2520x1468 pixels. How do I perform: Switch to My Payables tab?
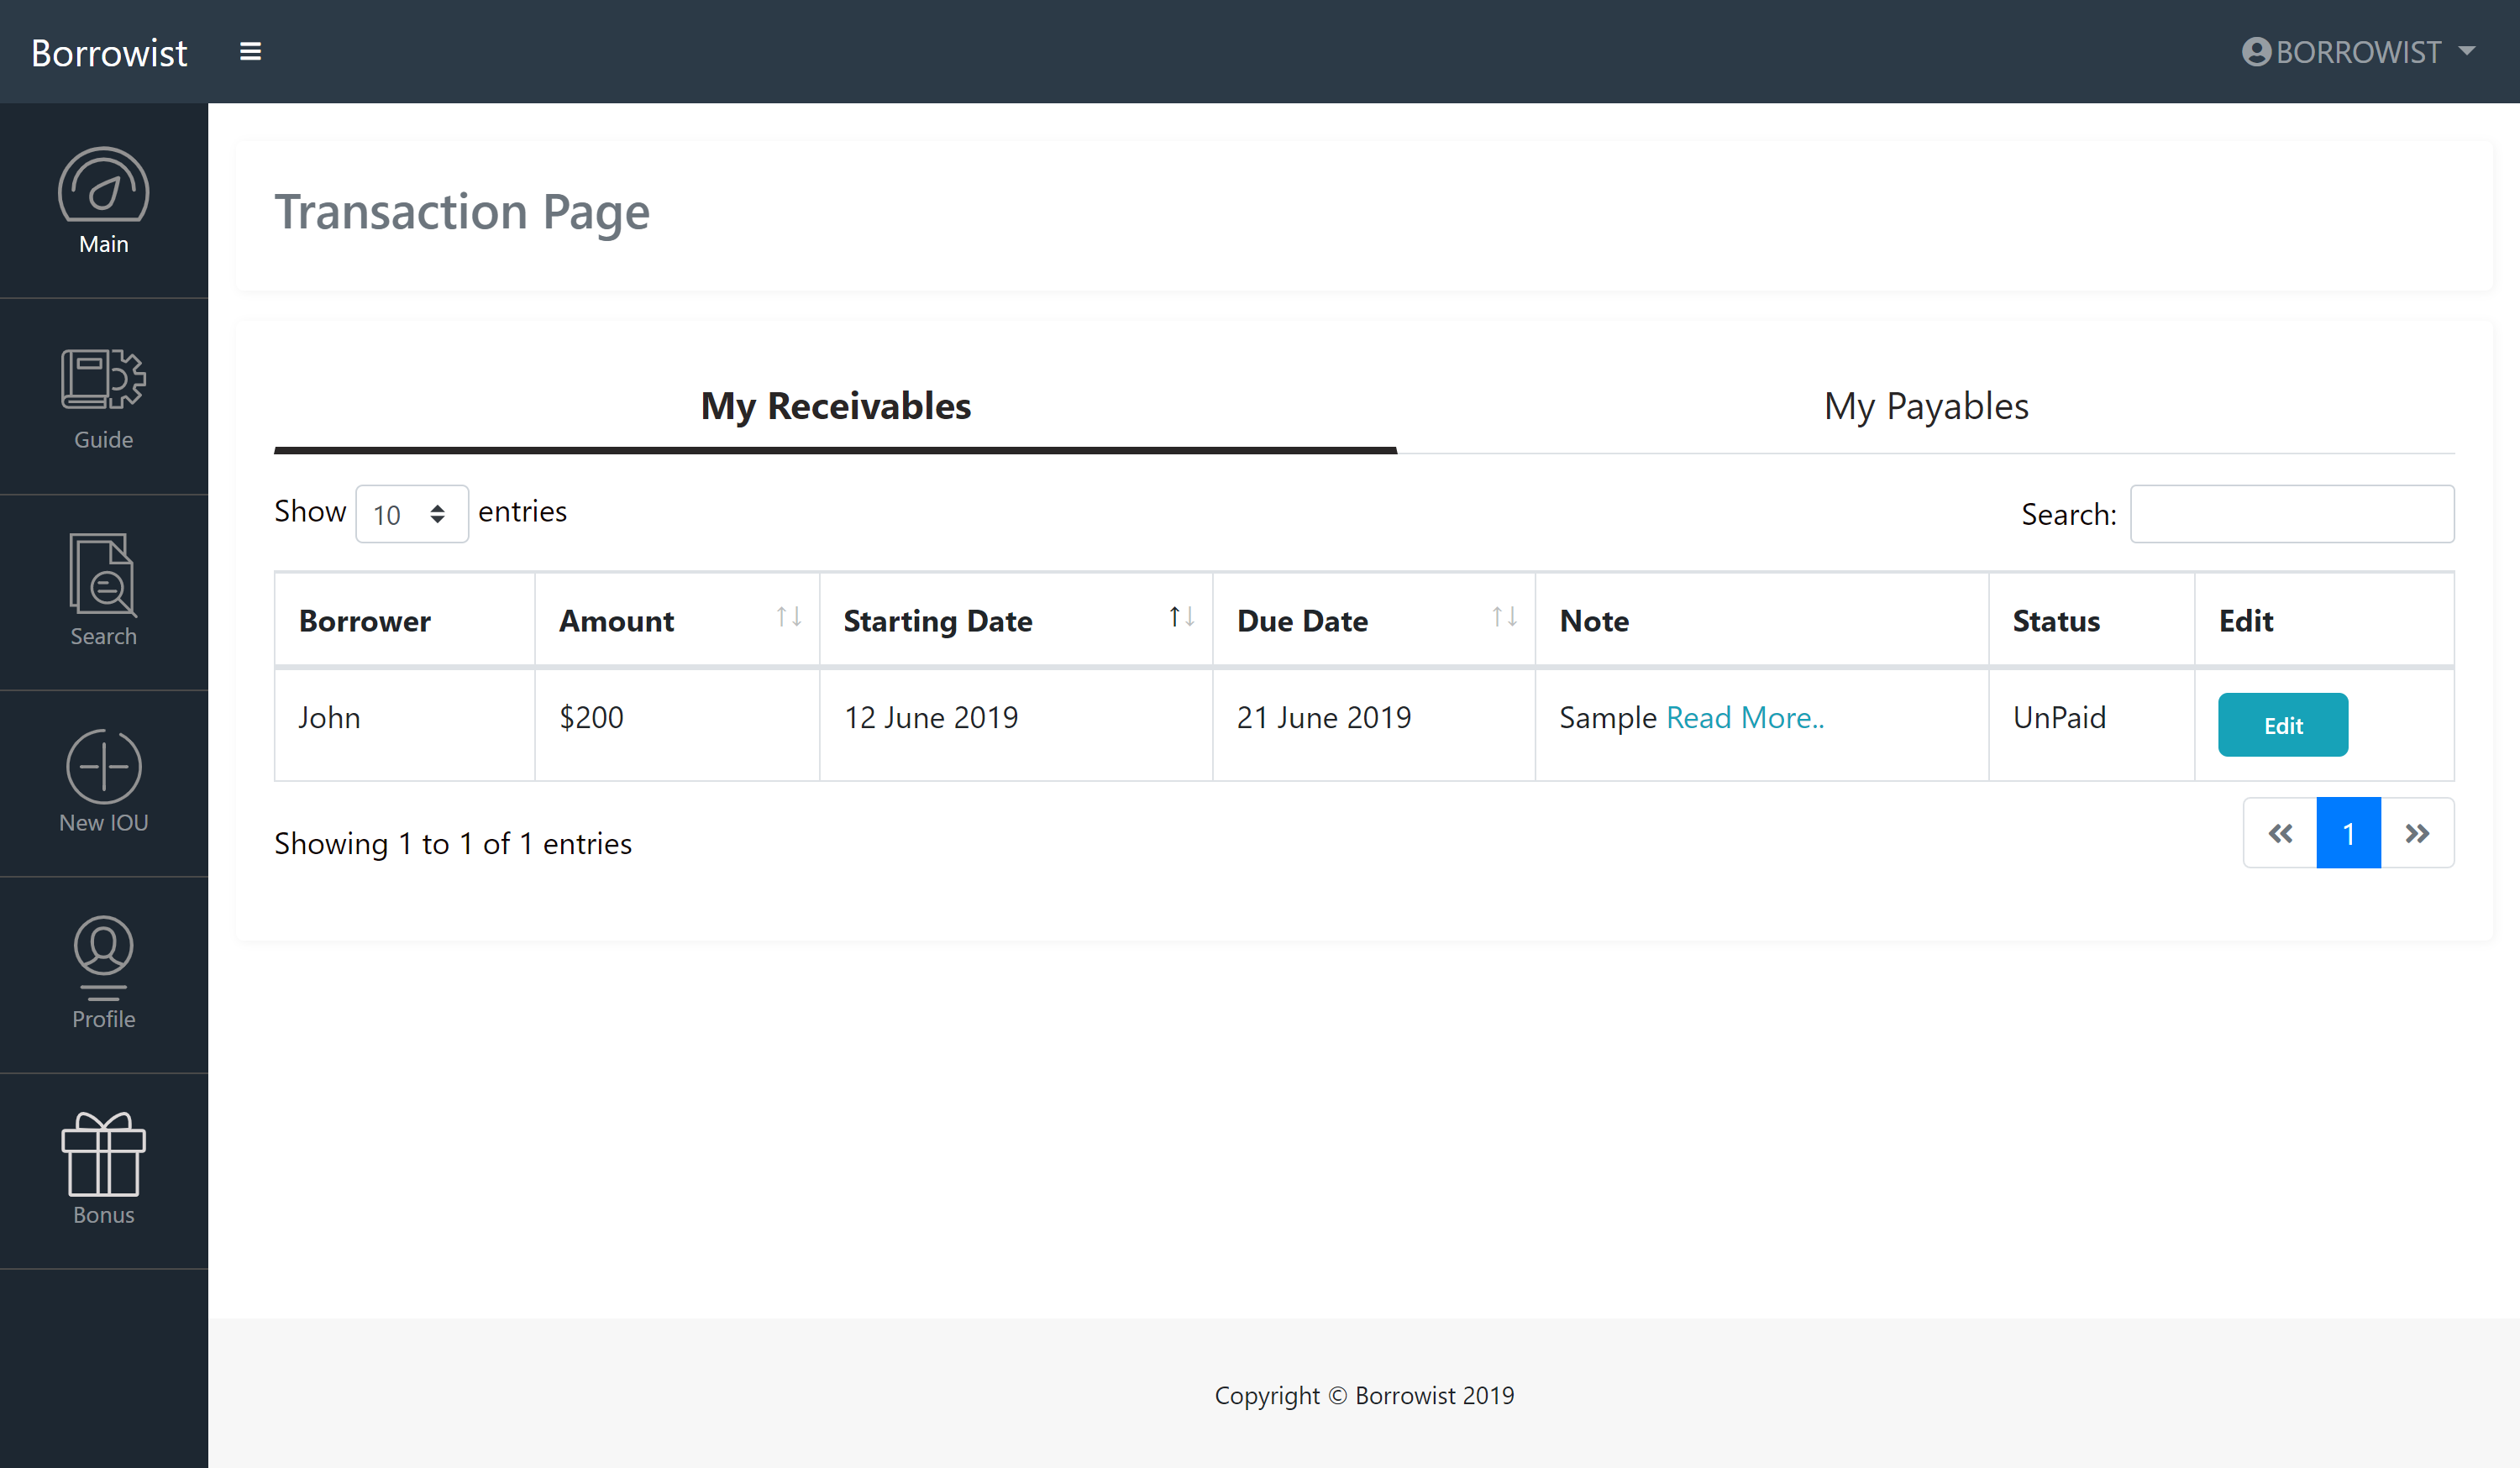[x=1925, y=406]
